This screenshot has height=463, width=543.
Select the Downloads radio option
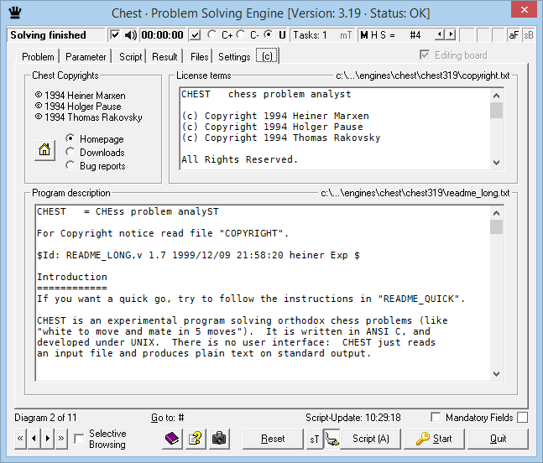pos(70,152)
